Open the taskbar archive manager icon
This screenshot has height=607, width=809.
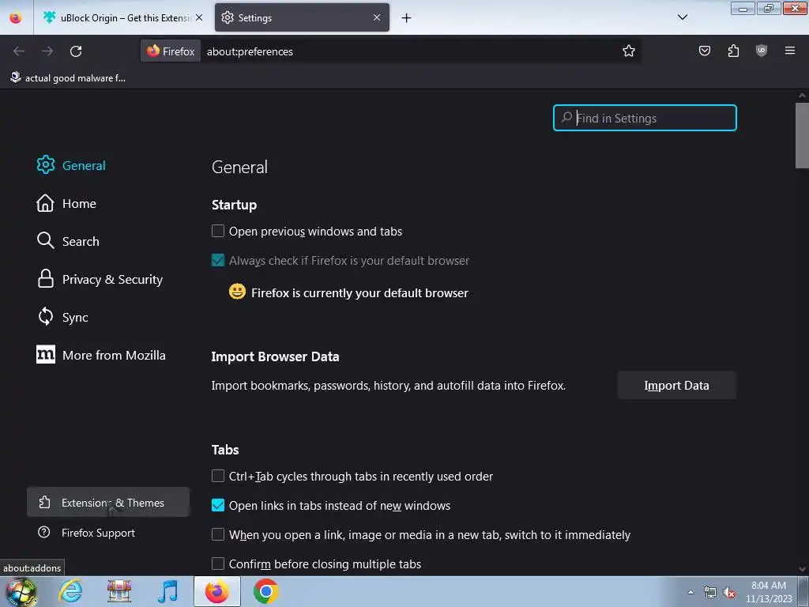click(x=119, y=591)
